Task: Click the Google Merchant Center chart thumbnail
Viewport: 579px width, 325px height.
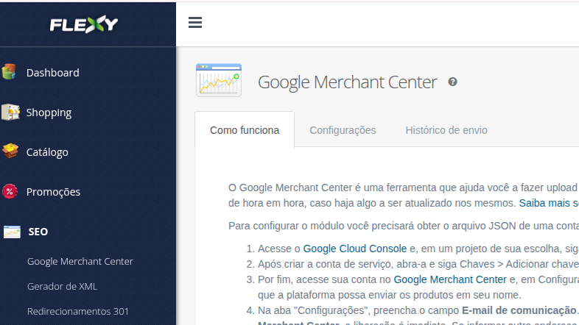Action: tap(219, 80)
